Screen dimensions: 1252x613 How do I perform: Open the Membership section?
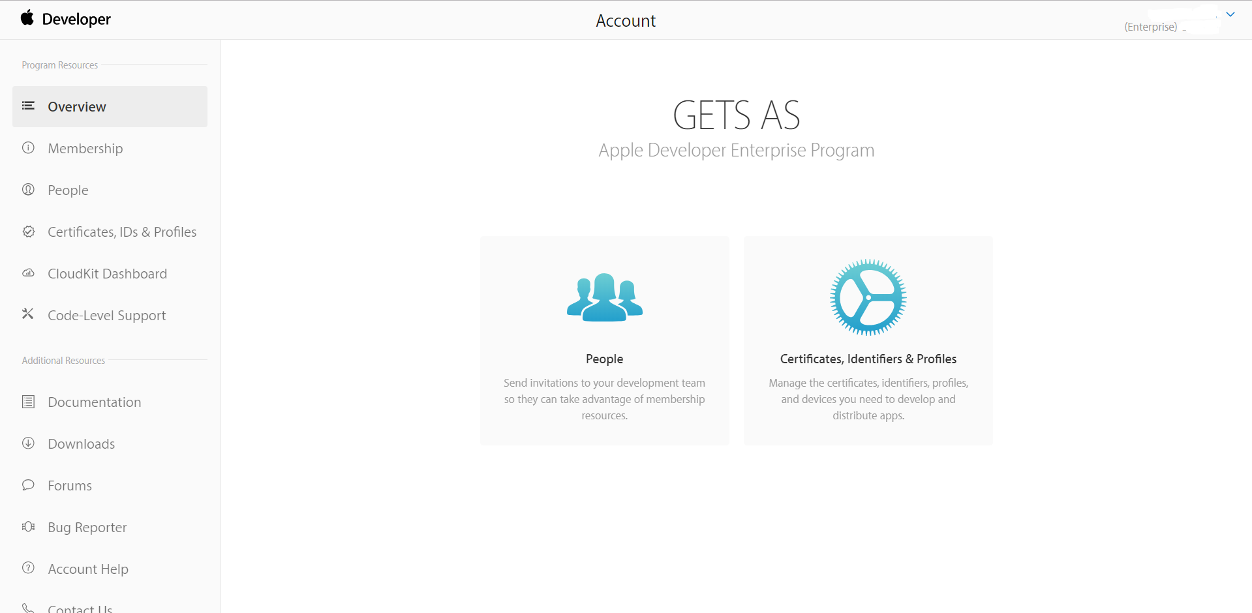(85, 149)
